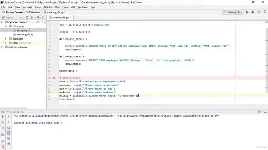Screen dimensions: 268x150
Task: Open the Run menu
Action: (57, 7)
